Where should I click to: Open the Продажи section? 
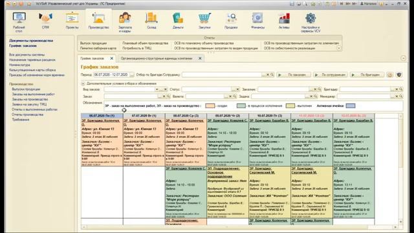pos(231,21)
